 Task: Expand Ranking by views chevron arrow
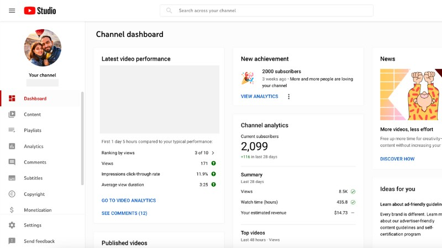tap(213, 153)
